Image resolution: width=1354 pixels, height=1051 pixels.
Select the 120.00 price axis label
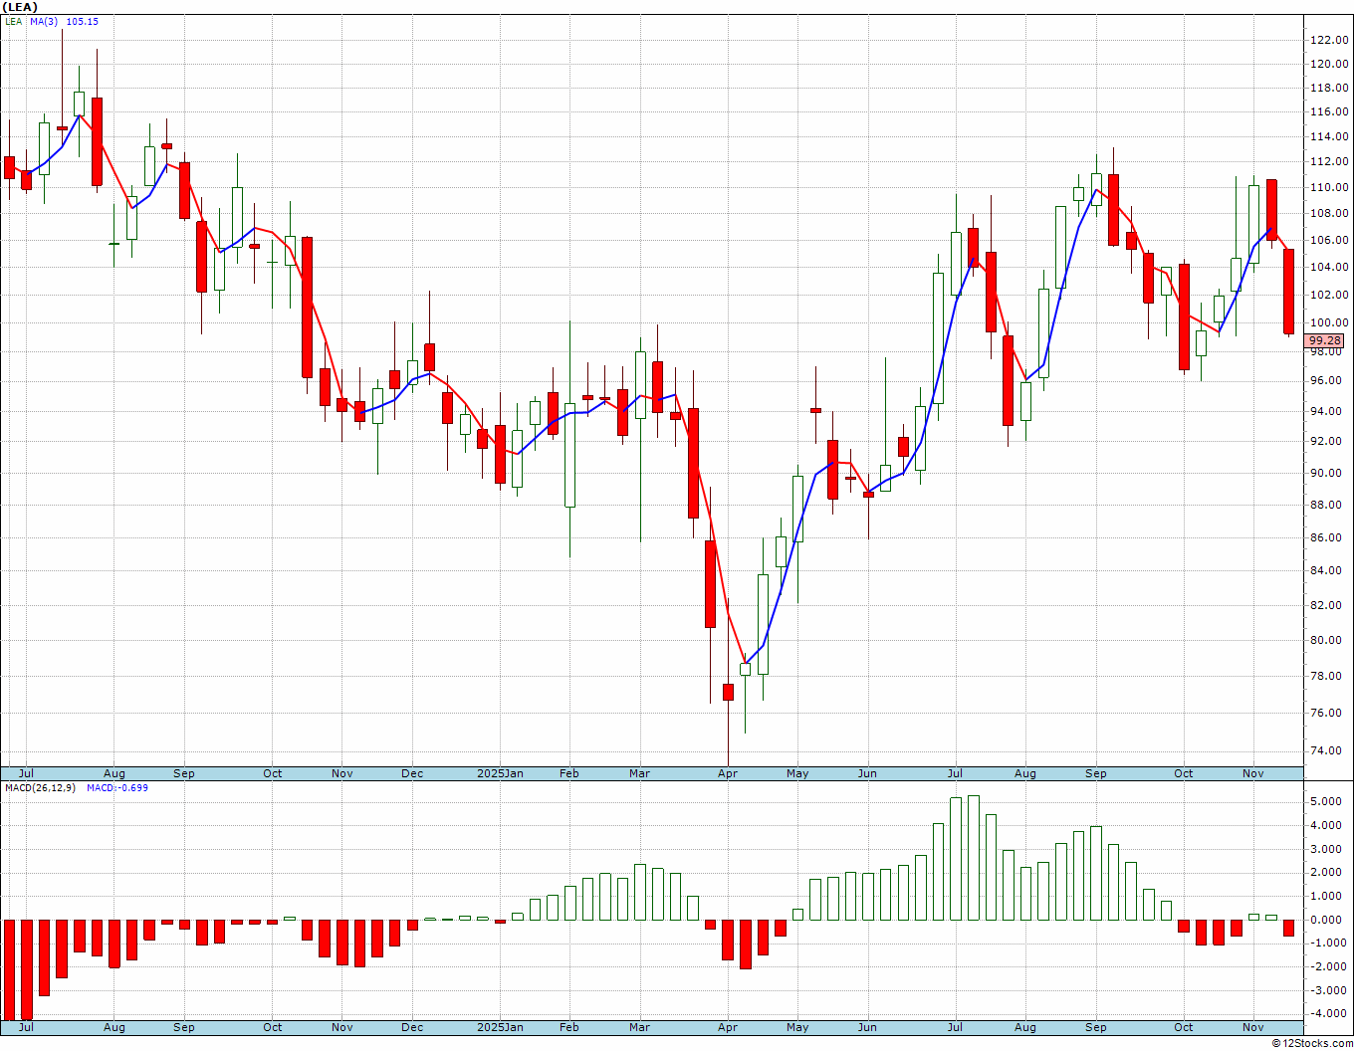tap(1329, 64)
